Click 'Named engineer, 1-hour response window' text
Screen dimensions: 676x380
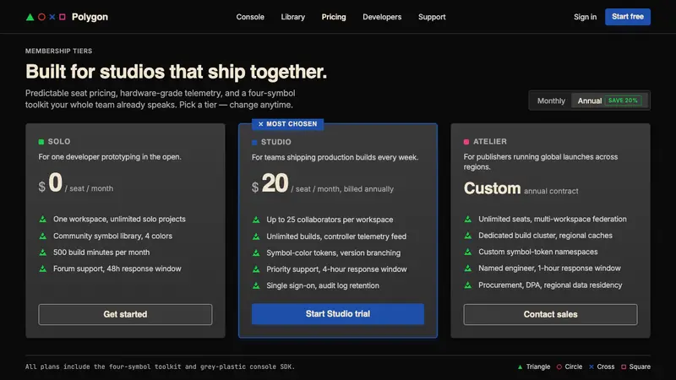[x=549, y=268]
